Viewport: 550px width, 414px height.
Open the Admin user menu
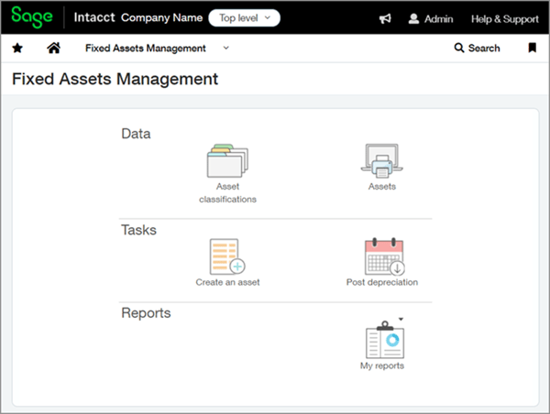coord(431,18)
